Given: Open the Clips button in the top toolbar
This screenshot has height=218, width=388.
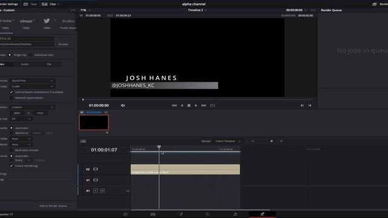Looking at the screenshot, I should 50,4.
